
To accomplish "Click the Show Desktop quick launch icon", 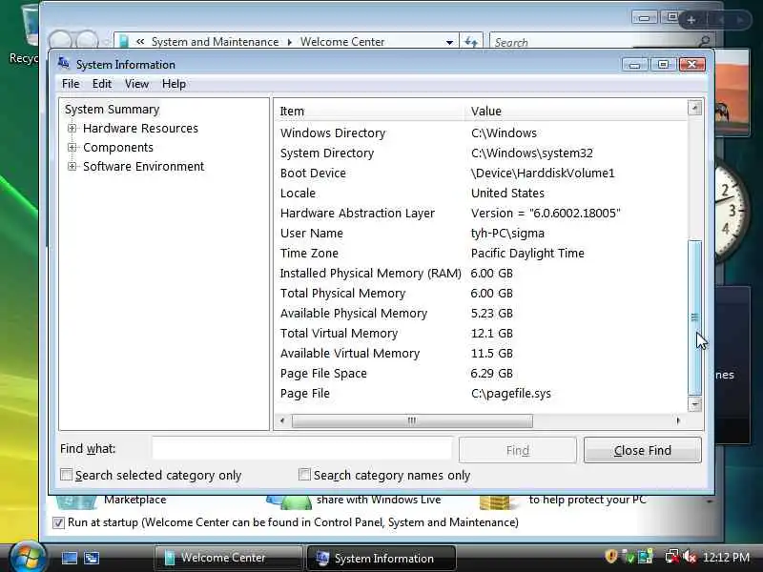I will coord(70,558).
